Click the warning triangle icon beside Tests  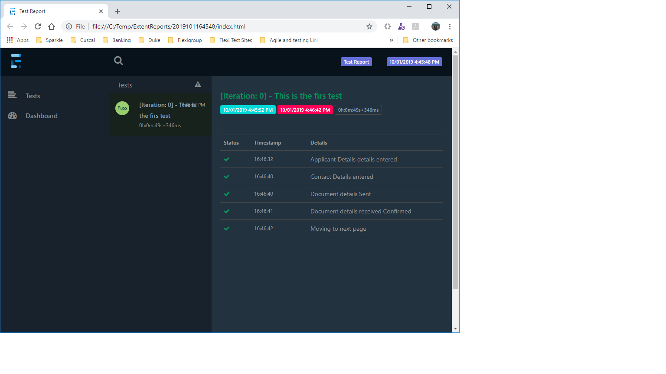pos(198,84)
